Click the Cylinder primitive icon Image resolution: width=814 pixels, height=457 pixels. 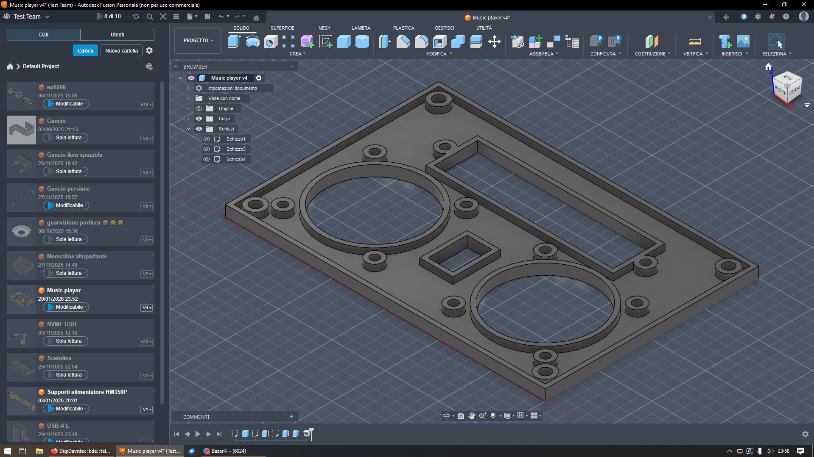coord(362,42)
